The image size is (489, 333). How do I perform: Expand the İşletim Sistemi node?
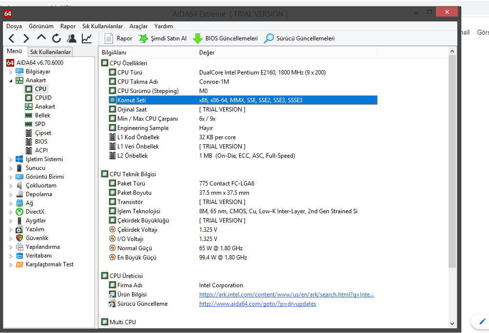click(x=11, y=160)
